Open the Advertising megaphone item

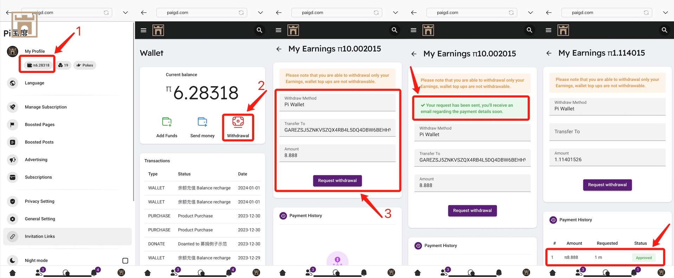[36, 160]
